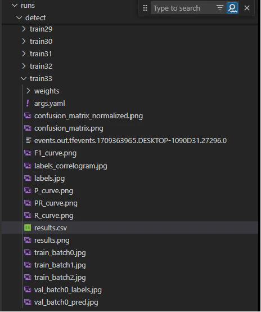
Task: Collapse the train33 folder
Action: [x=24, y=79]
